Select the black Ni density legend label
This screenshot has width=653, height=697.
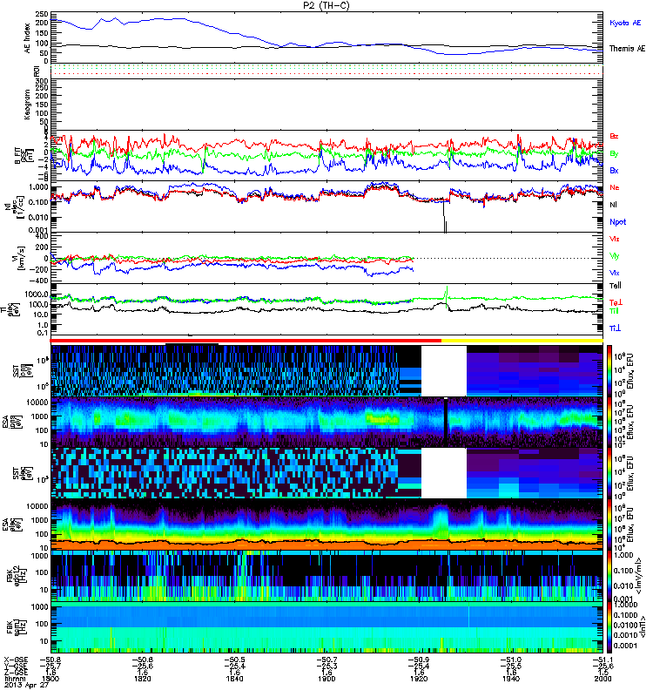click(613, 205)
